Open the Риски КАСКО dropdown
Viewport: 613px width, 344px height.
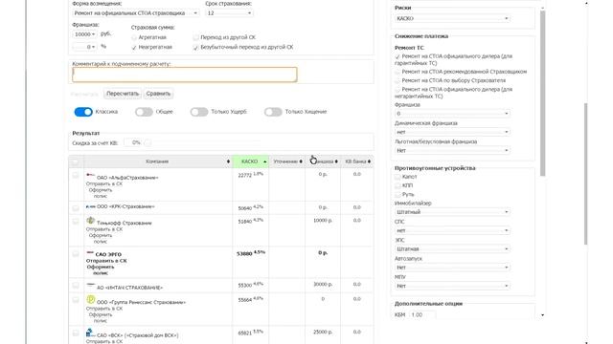[x=452, y=18]
